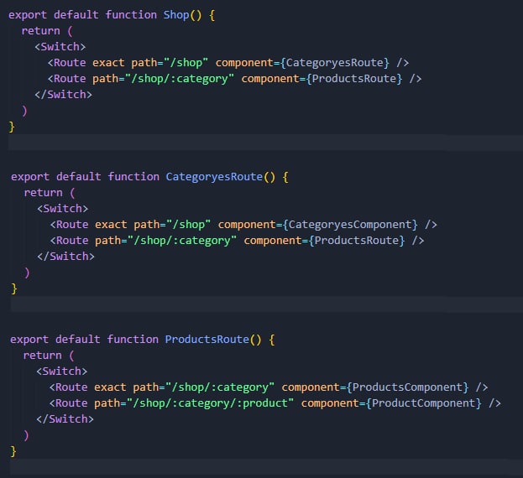
Task: Click closing Switch tag in CategoryesRoute function
Action: tap(65, 257)
